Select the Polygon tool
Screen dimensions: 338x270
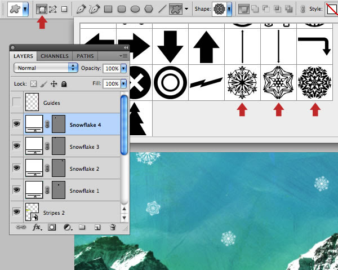coord(149,9)
